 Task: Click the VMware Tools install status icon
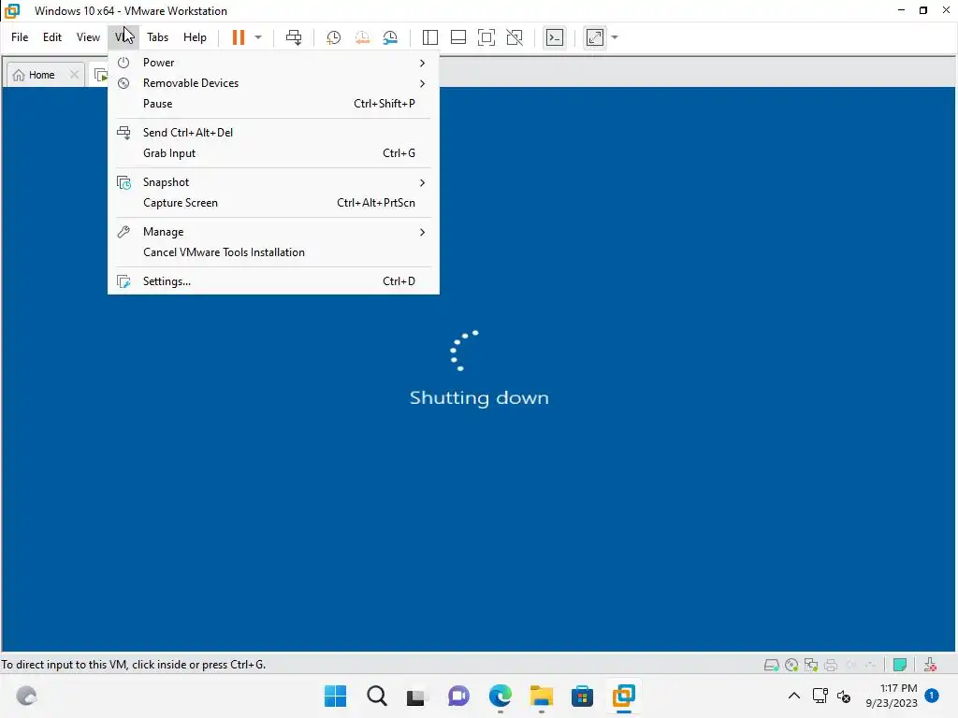click(x=931, y=665)
